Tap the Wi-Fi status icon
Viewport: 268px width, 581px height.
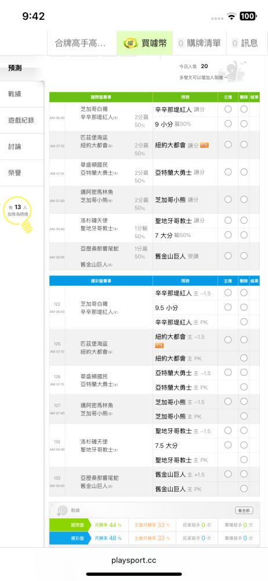coord(232,16)
